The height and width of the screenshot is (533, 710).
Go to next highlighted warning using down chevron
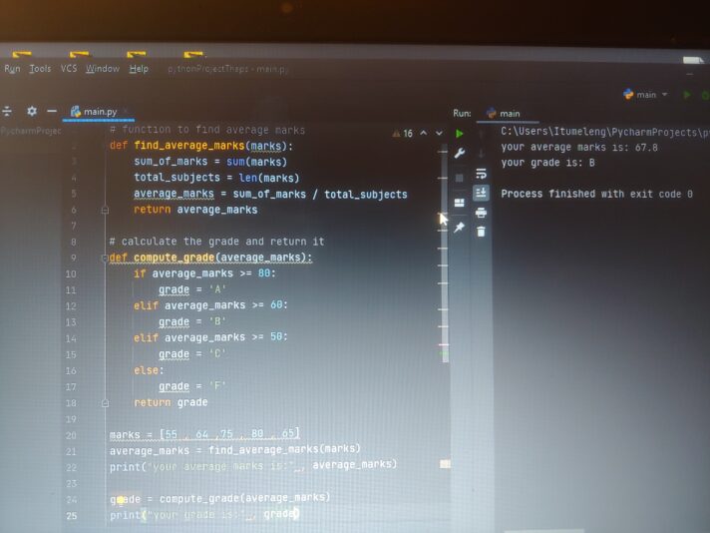pyautogui.click(x=439, y=133)
